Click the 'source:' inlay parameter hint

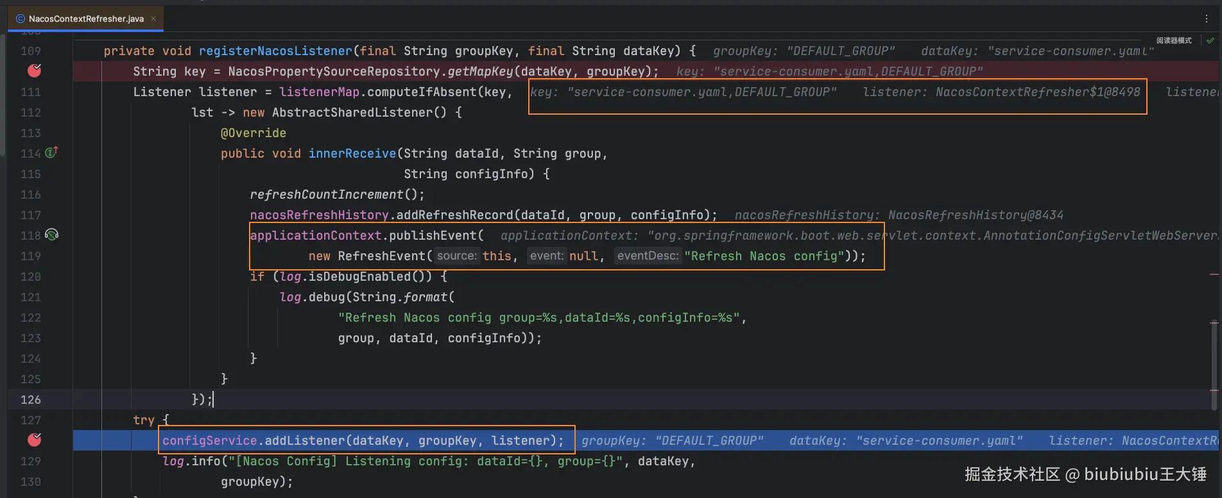pyautogui.click(x=456, y=256)
